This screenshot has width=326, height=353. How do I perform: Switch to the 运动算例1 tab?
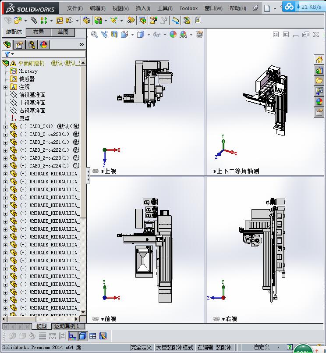pos(68,326)
